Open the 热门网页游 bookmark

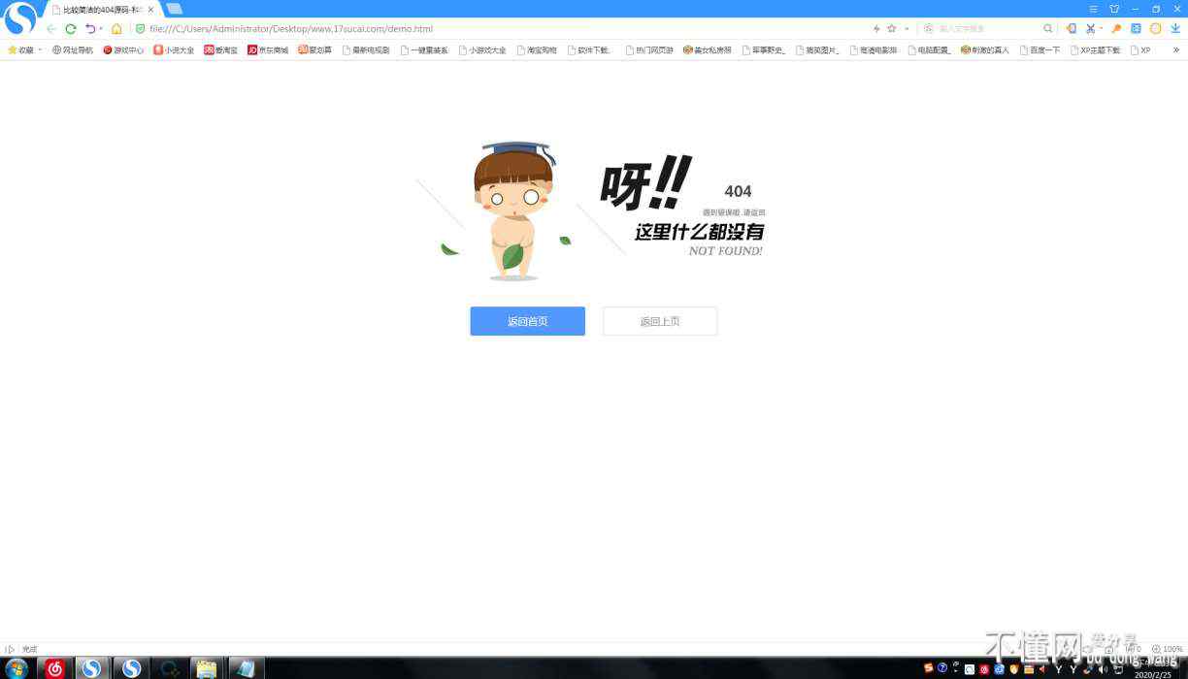pyautogui.click(x=649, y=50)
